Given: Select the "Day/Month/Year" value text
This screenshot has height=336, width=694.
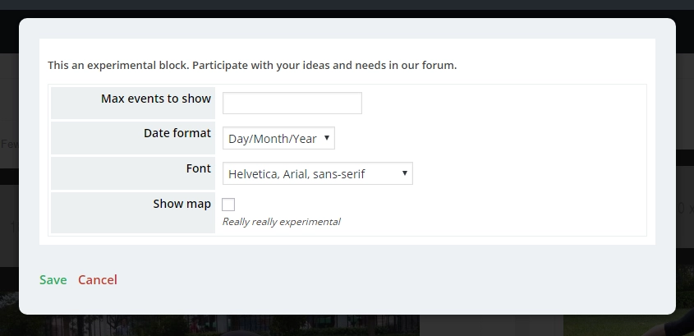Looking at the screenshot, I should 272,139.
